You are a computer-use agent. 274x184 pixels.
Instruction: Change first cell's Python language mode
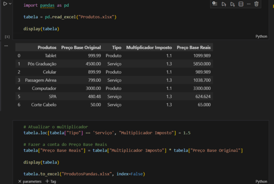pyautogui.click(x=261, y=36)
